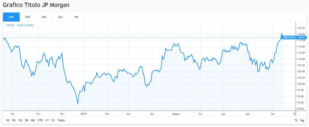Click the Maggio label on time axis

point(176,114)
